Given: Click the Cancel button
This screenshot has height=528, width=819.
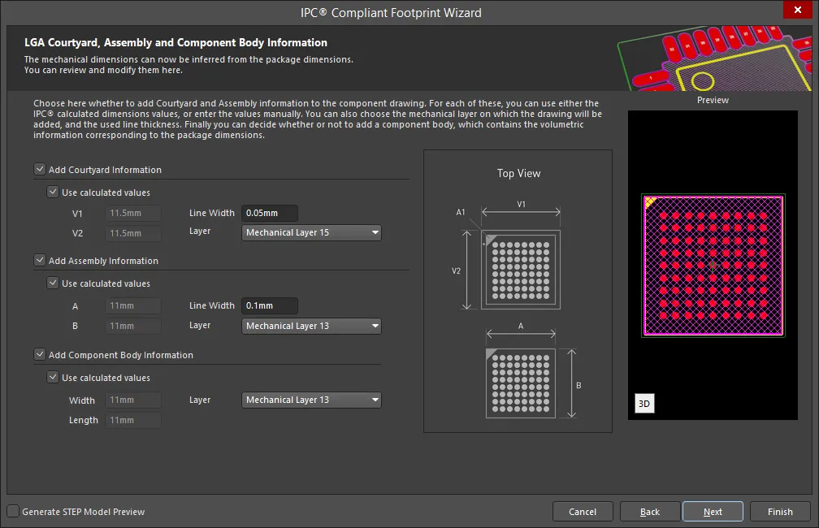Looking at the screenshot, I should click(583, 512).
